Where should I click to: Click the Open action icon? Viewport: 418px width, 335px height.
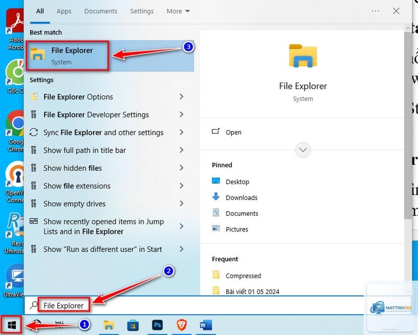pos(216,131)
